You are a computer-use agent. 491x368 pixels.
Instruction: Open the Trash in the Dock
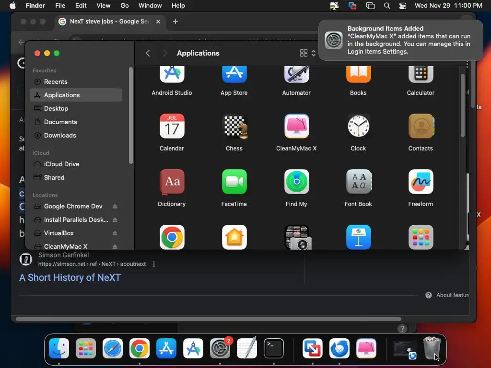tap(432, 348)
